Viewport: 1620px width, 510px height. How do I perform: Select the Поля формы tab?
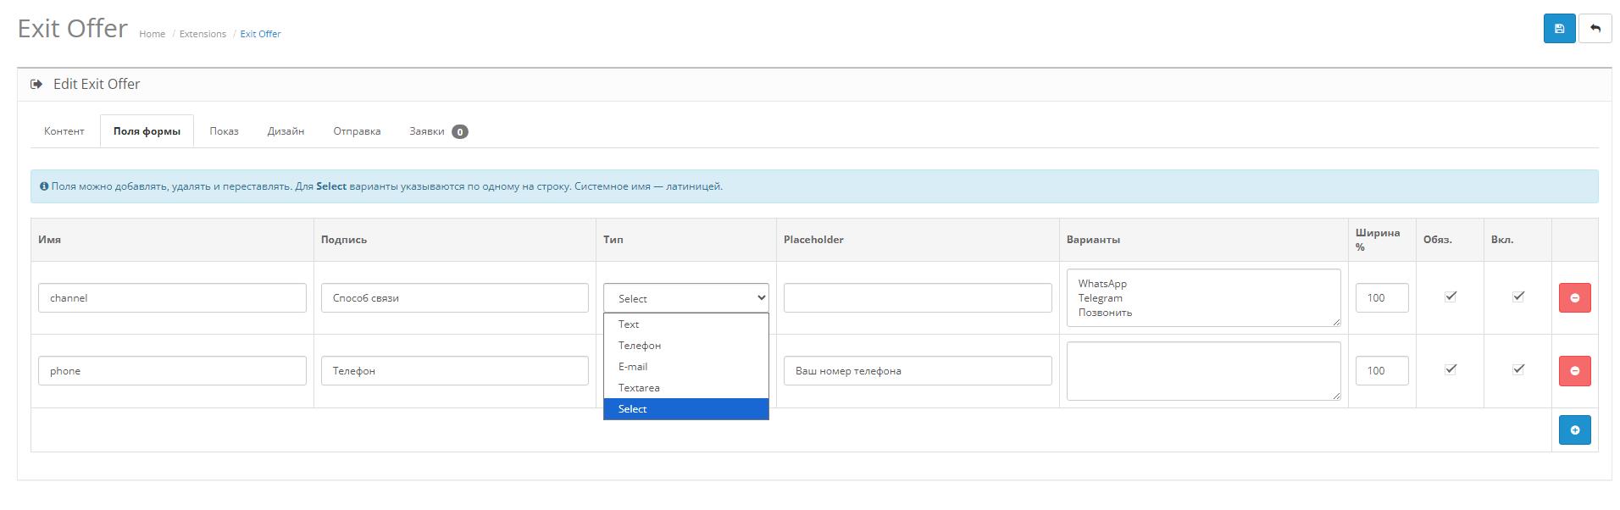[147, 131]
